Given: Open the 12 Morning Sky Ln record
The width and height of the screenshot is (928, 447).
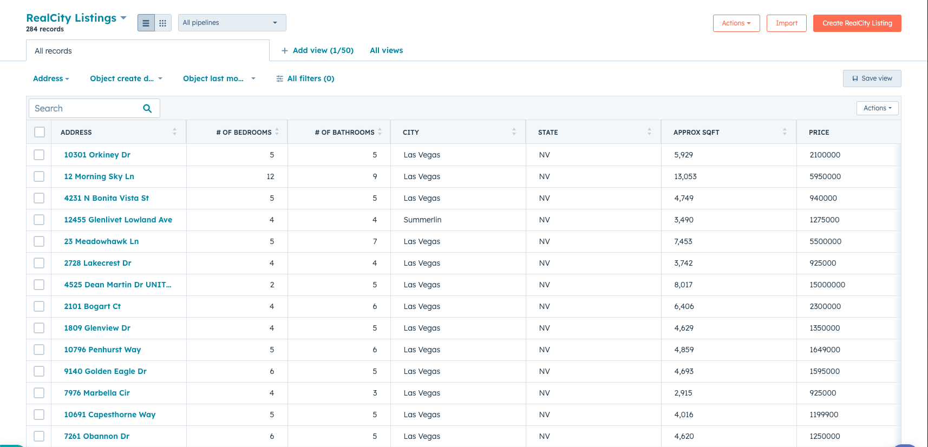Looking at the screenshot, I should pos(99,176).
